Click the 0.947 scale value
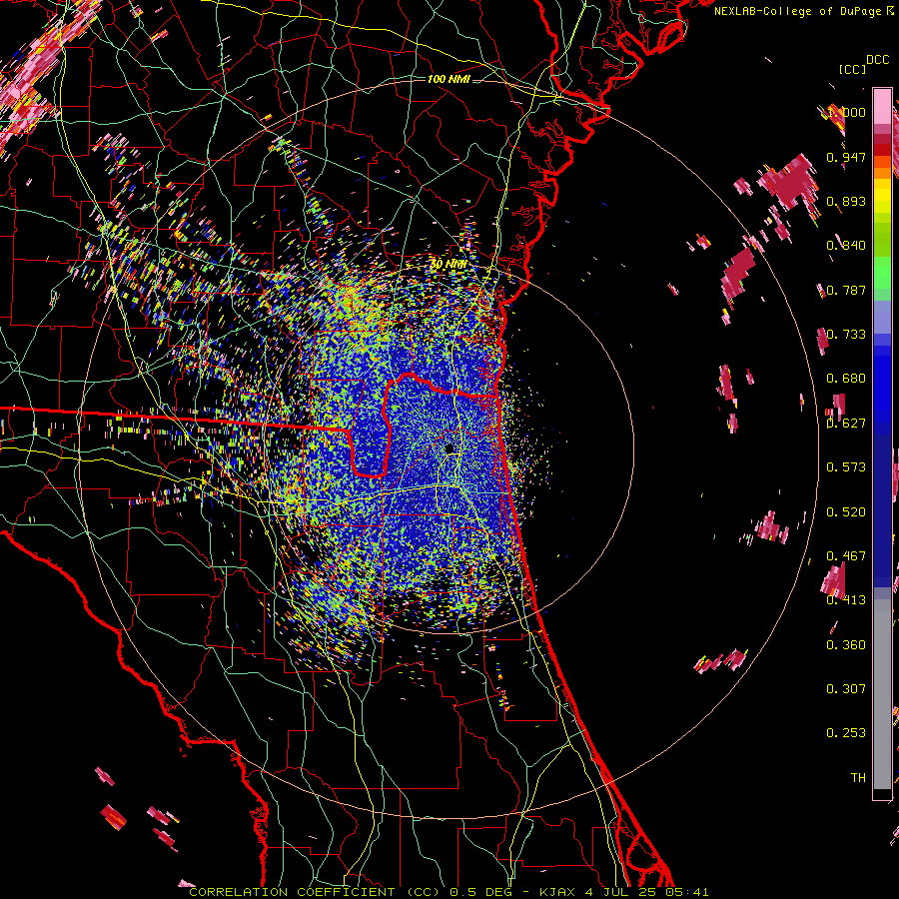The image size is (899, 899). point(846,157)
